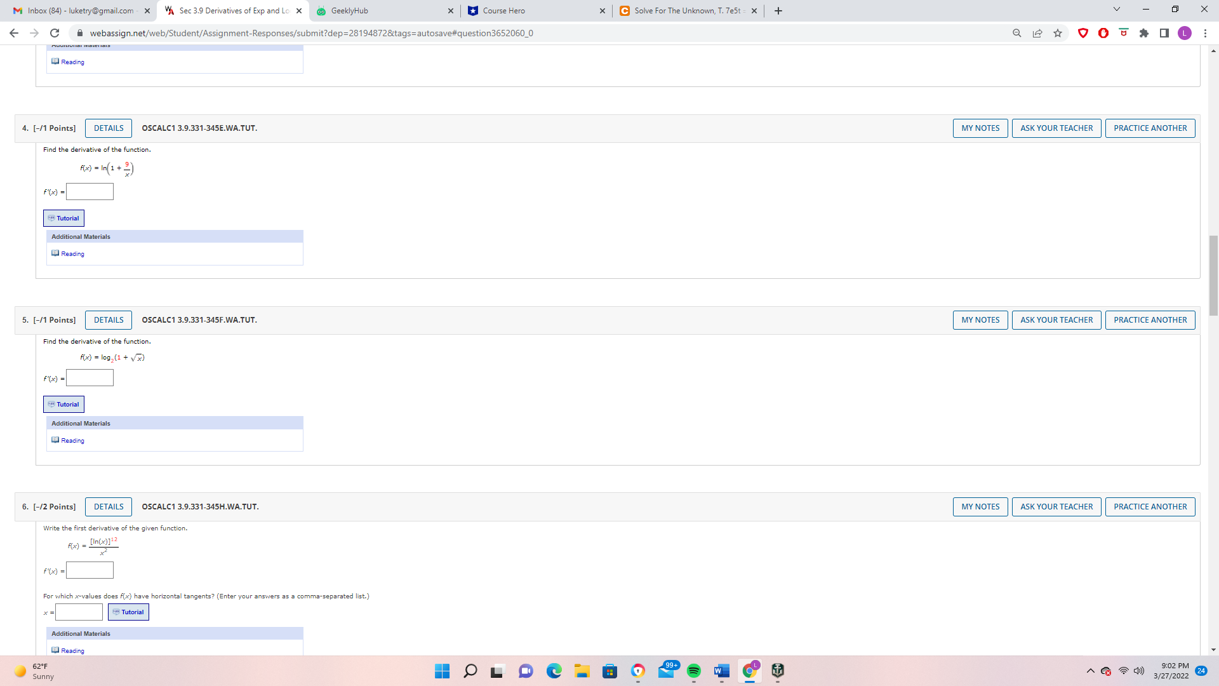Screen dimensions: 1219x686
Task: Click the browser reload icon
Action: click(x=55, y=33)
